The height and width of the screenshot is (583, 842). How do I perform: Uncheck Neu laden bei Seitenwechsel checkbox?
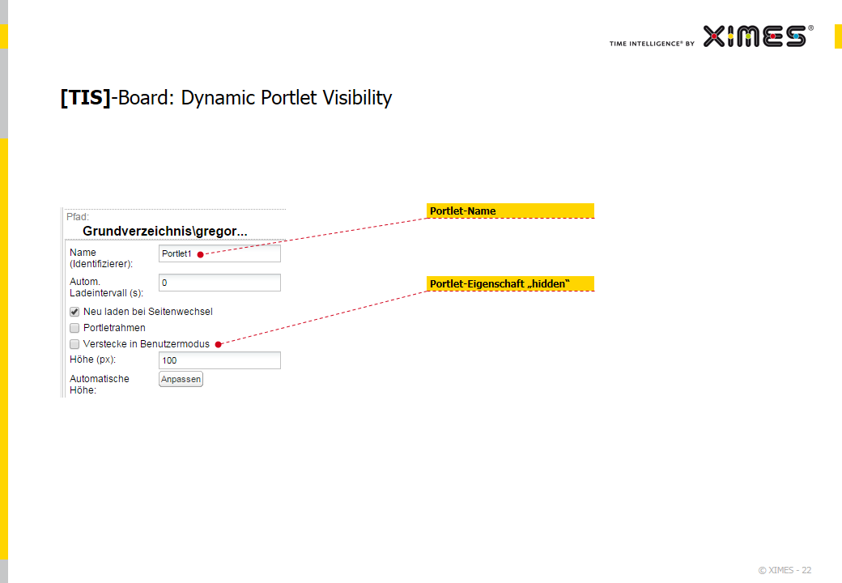pos(74,312)
